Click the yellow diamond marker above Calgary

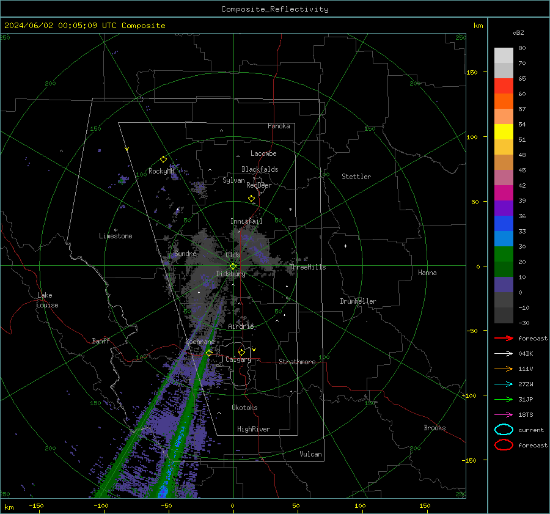pos(241,352)
